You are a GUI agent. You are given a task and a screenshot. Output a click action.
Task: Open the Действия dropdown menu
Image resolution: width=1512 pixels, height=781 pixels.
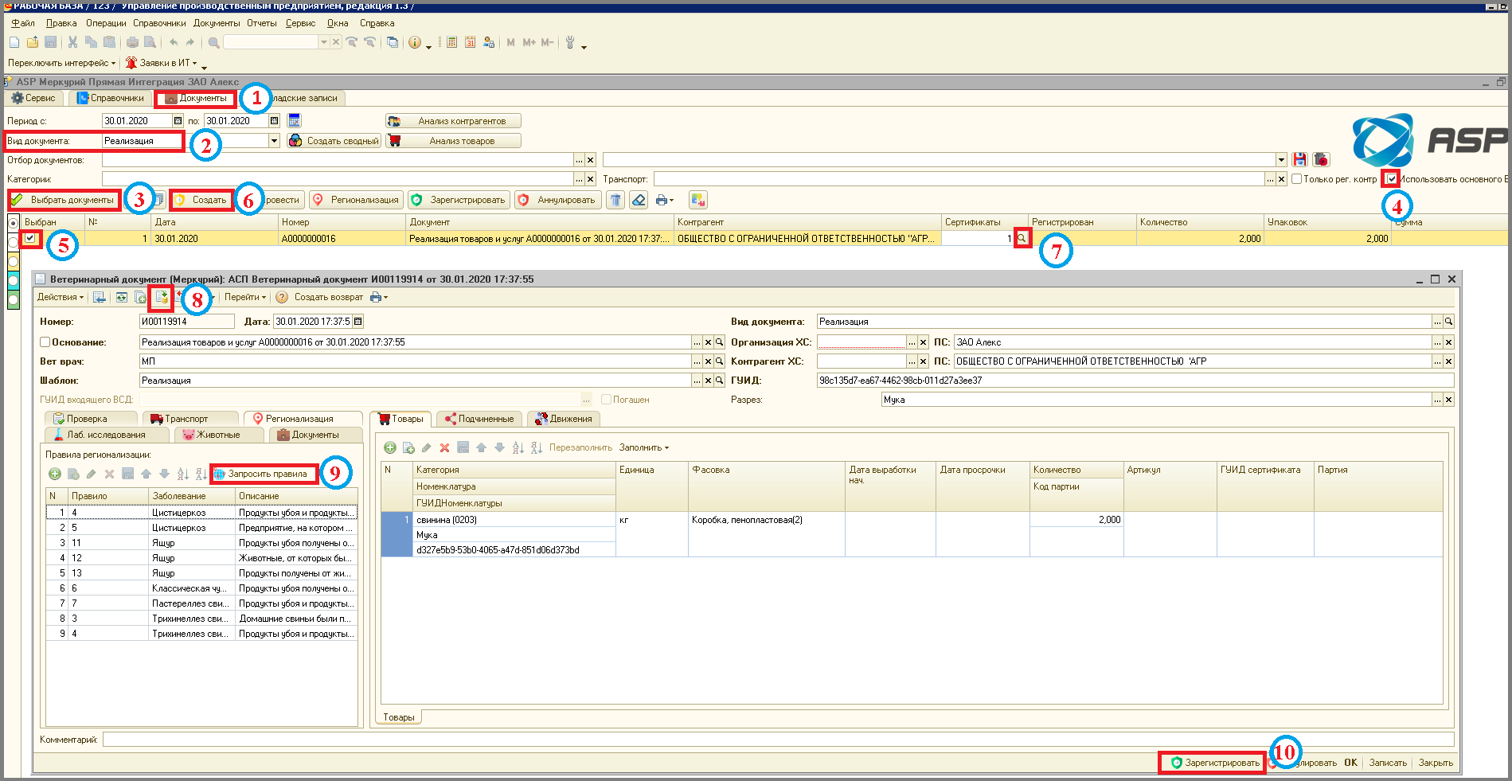61,297
